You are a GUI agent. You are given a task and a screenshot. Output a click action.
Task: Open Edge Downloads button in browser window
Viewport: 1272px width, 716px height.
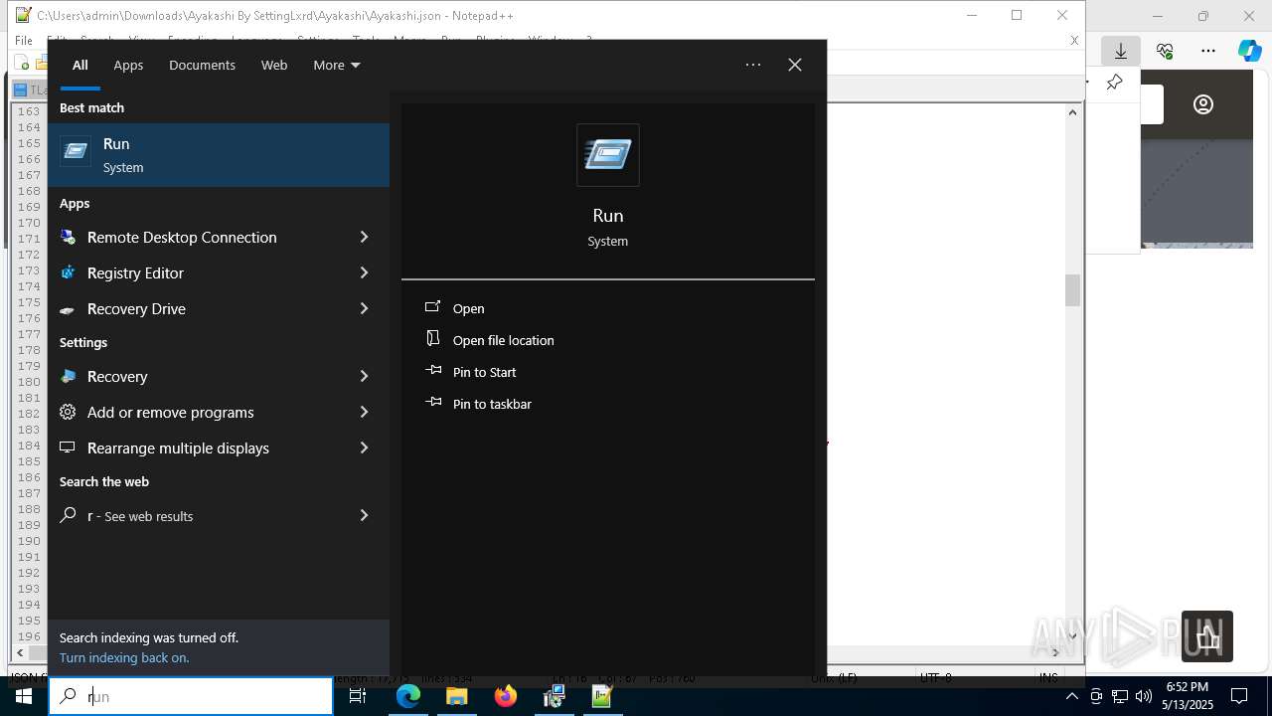[x=1121, y=51]
